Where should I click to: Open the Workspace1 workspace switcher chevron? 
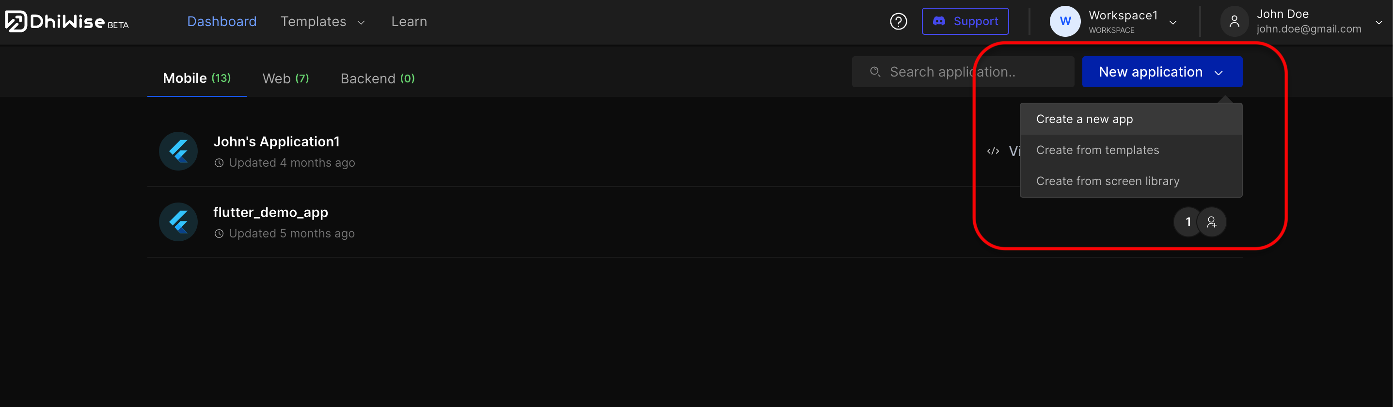[x=1173, y=23]
